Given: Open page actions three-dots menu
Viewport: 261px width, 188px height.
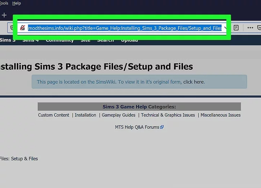Looking at the screenshot, I should click(250, 28).
